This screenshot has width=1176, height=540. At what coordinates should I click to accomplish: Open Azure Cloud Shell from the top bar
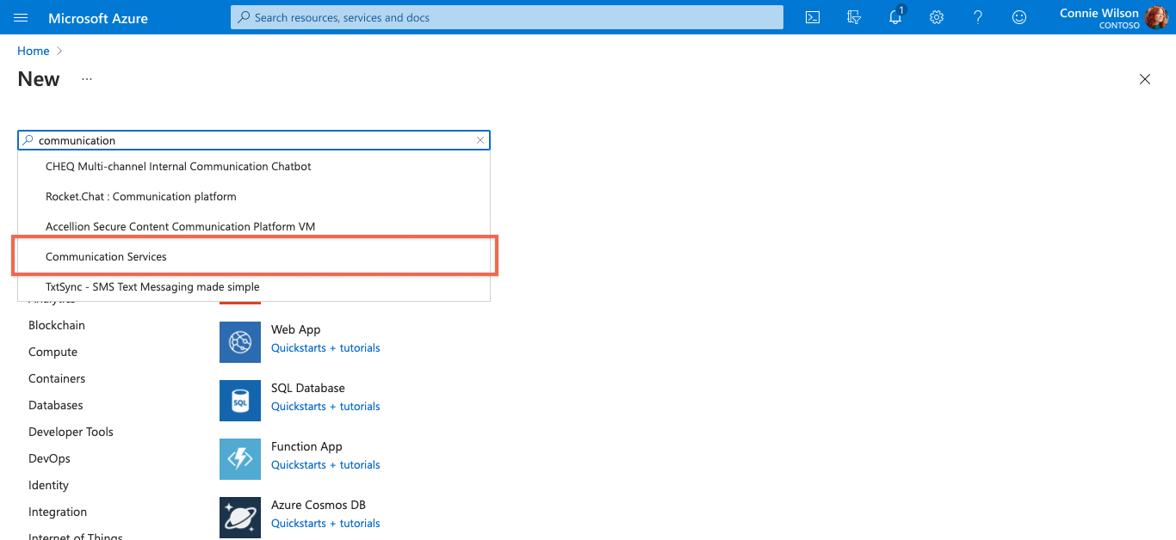tap(812, 16)
